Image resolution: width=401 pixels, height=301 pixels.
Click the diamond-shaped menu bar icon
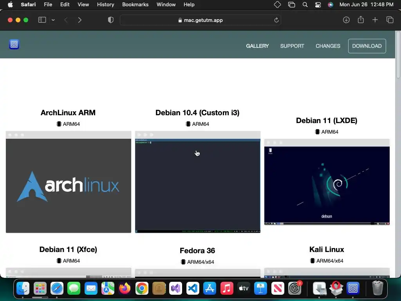click(x=277, y=5)
